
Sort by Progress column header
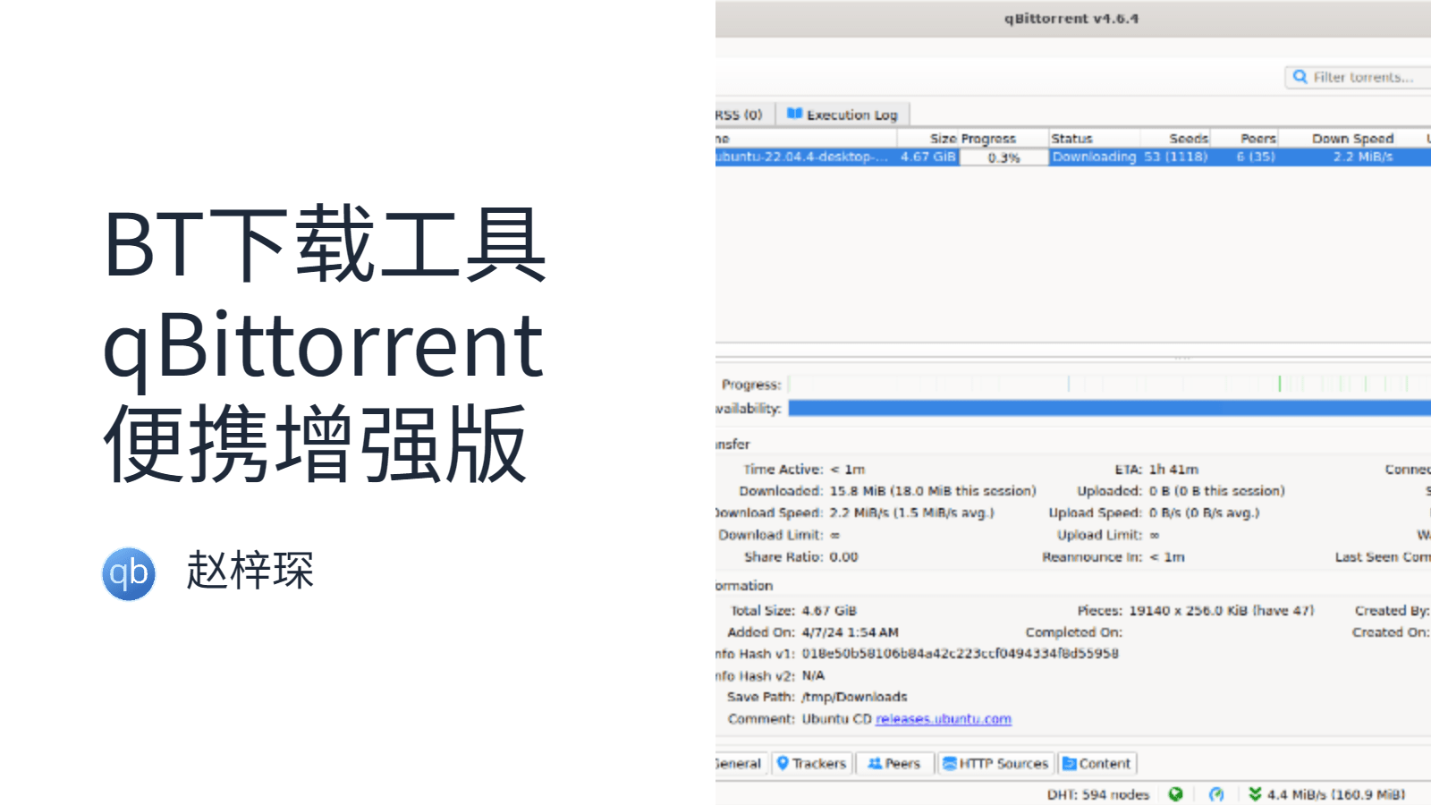988,139
